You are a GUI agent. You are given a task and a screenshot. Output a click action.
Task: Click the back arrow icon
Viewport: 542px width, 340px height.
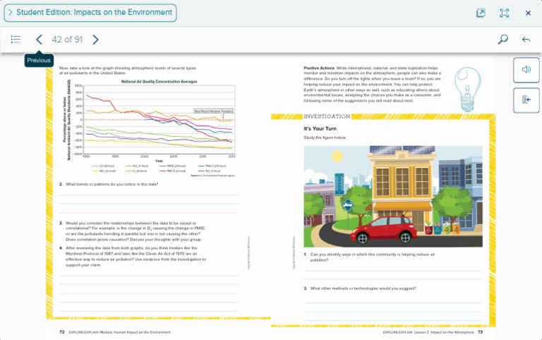coord(526,40)
